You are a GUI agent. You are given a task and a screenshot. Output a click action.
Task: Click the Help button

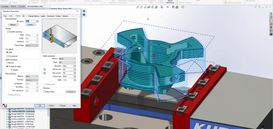tap(74, 106)
